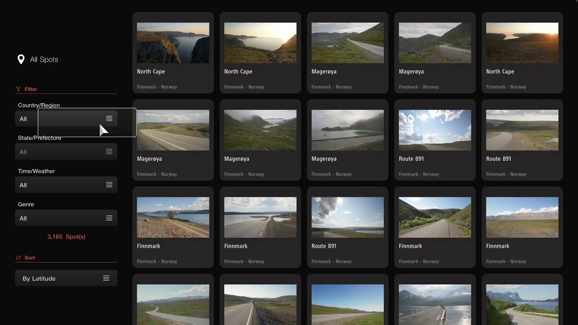Choose Finnmark spot with green valley road
The width and height of the screenshot is (578, 325).
435,227
